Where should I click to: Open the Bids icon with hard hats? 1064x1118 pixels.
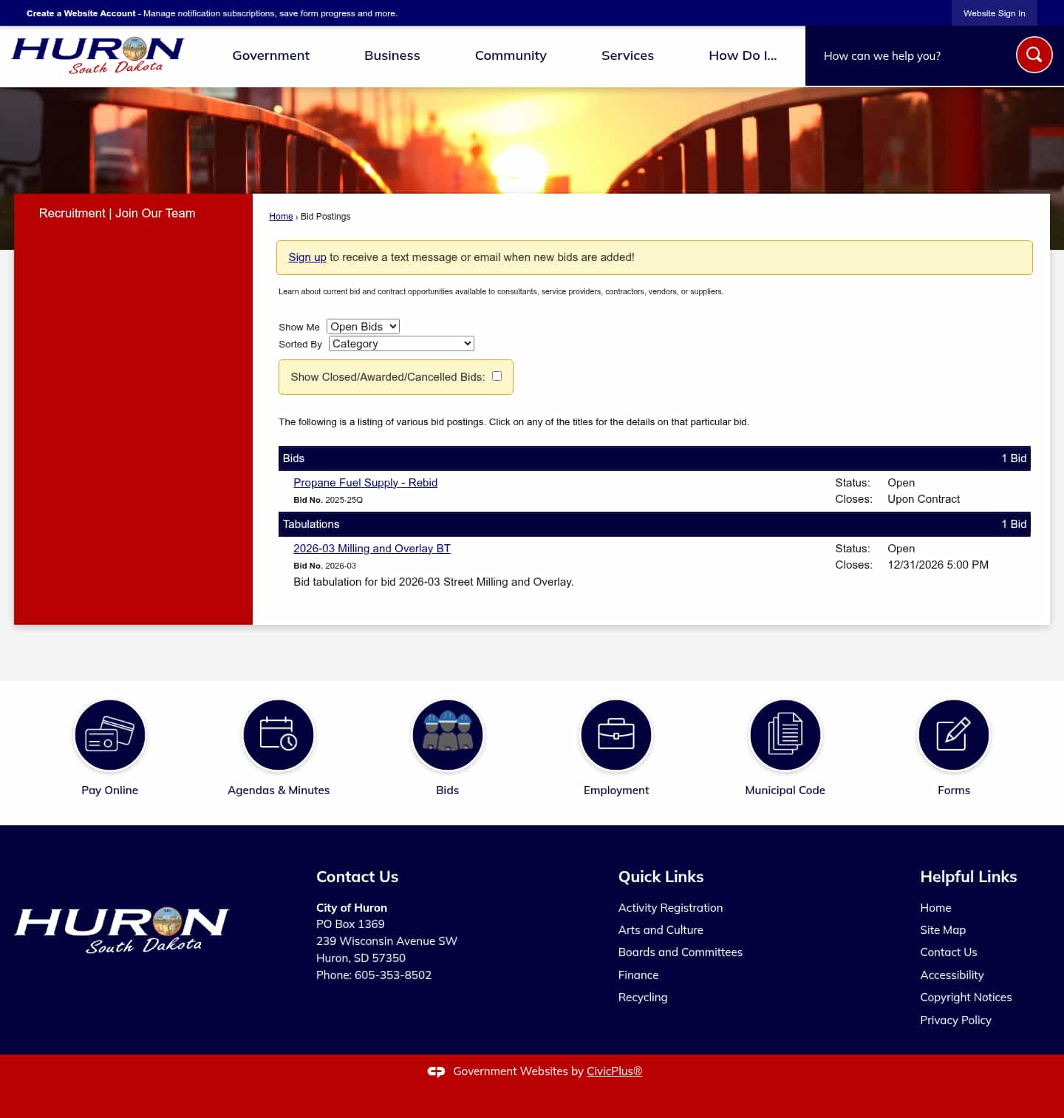point(447,735)
